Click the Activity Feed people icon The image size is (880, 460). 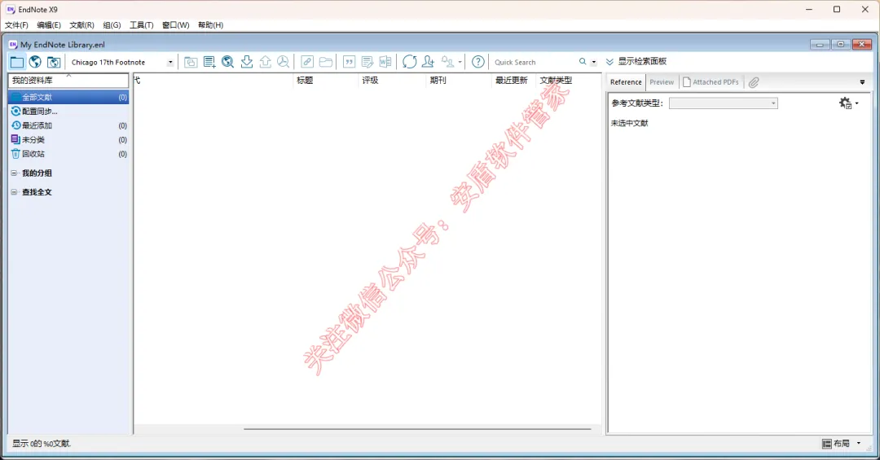coord(448,62)
